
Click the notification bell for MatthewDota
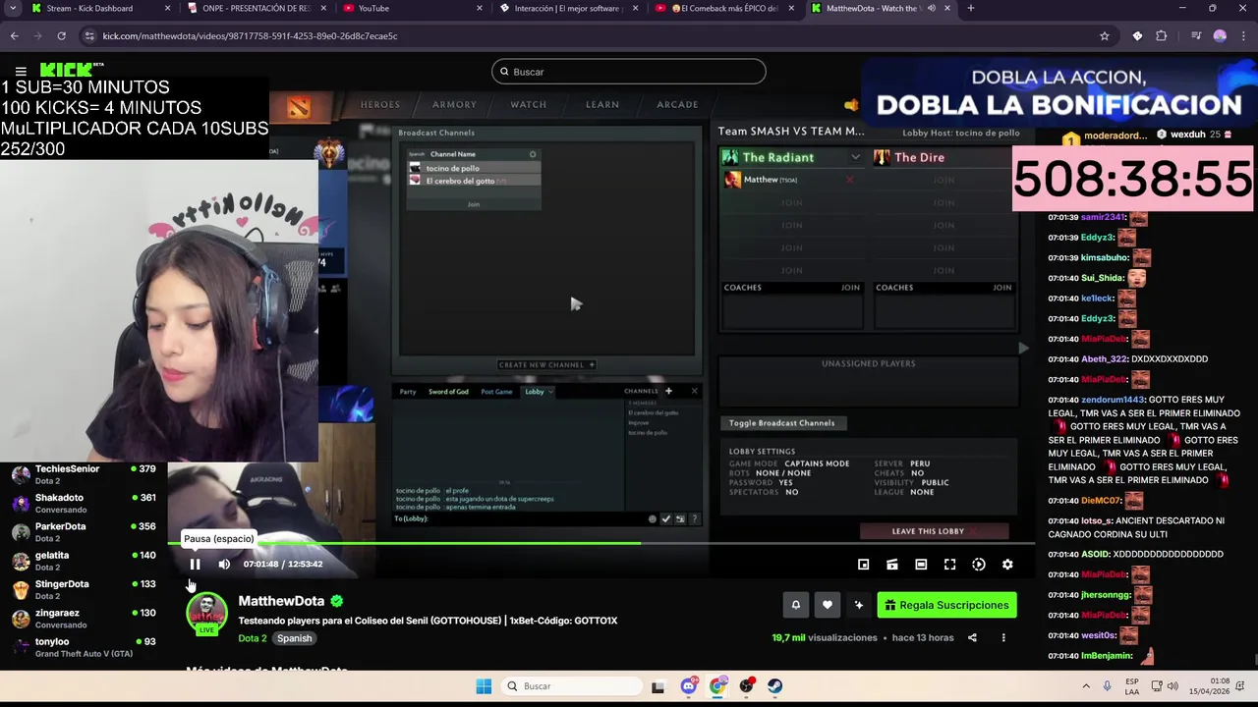point(796,605)
